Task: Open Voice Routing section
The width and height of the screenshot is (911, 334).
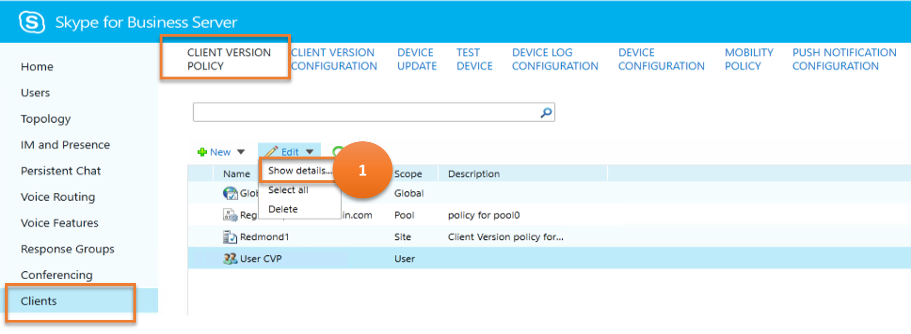Action: tap(58, 197)
